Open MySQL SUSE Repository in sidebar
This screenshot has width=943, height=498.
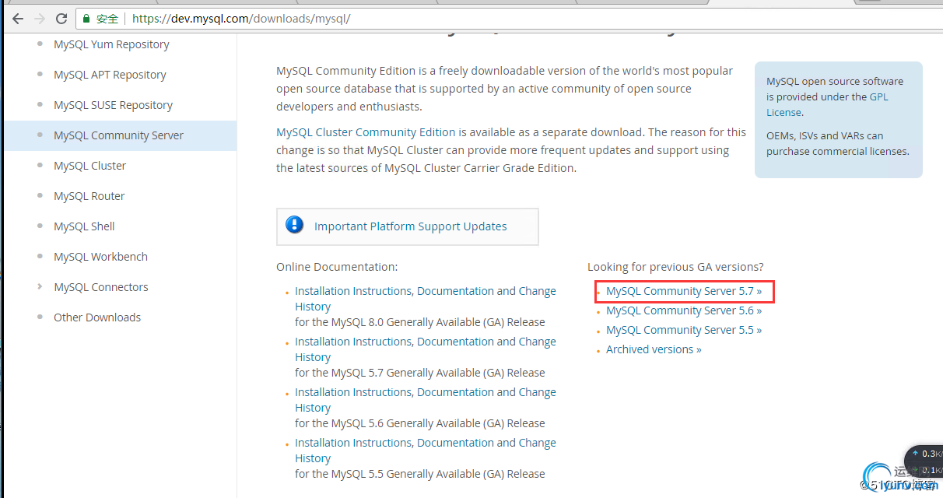pos(113,105)
